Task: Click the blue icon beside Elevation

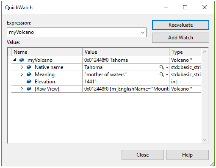Action: tap(29, 82)
